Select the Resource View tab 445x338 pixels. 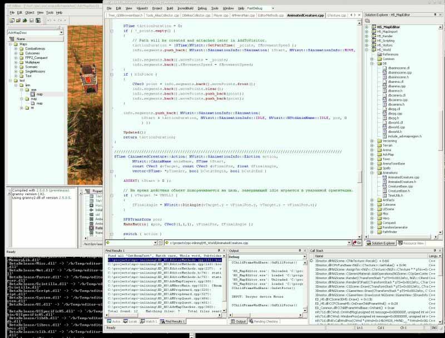413,243
